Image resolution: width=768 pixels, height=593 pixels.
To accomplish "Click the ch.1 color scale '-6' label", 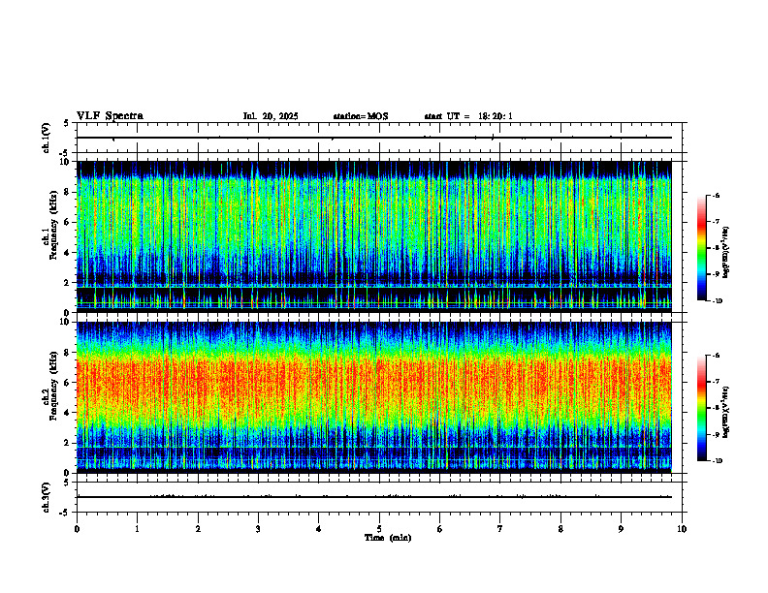I will 717,195.
